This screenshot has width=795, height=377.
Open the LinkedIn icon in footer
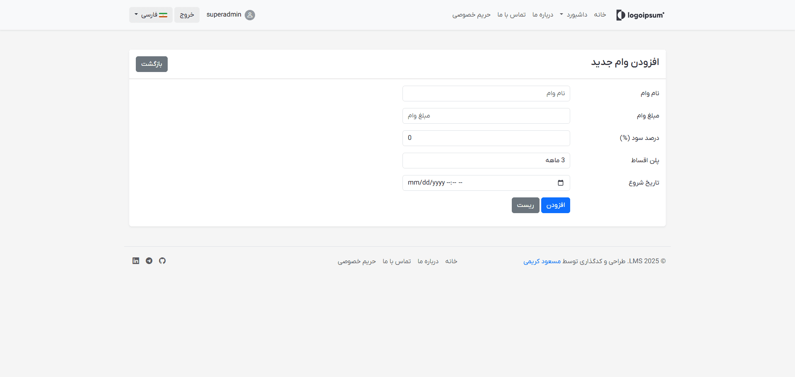(136, 261)
